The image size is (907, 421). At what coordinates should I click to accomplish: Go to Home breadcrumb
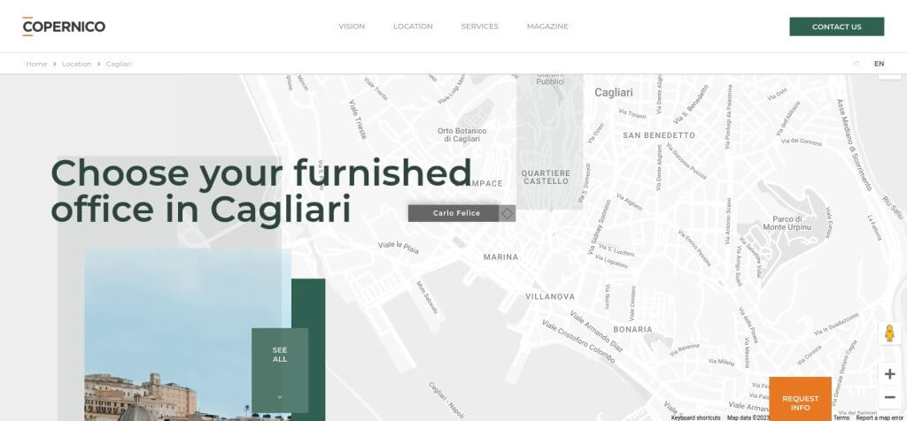[36, 64]
